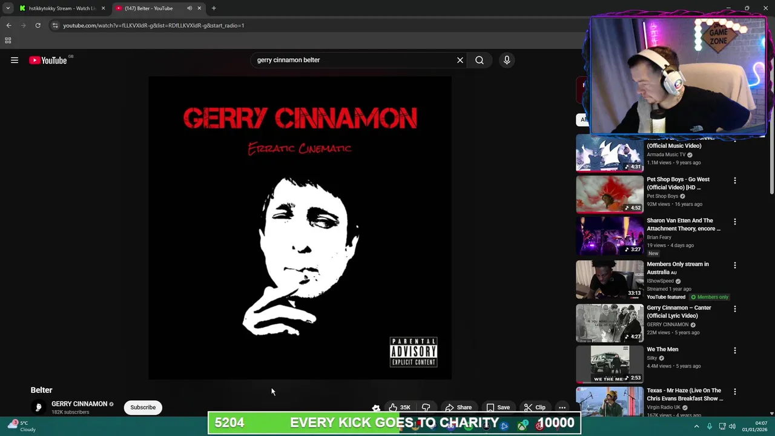Open the taskbar clock and date
The height and width of the screenshot is (436, 775).
click(754, 426)
